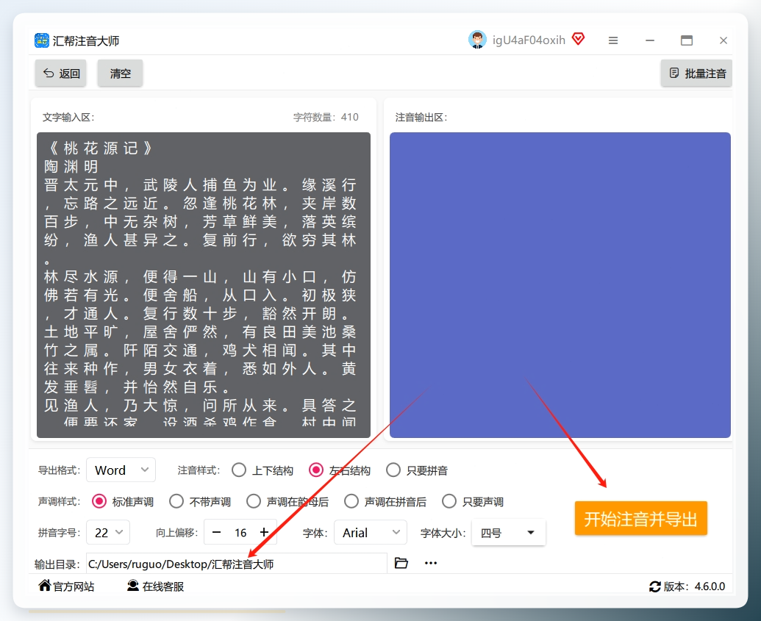Click the three-dots browse directory icon
The height and width of the screenshot is (621, 761).
[x=430, y=563]
